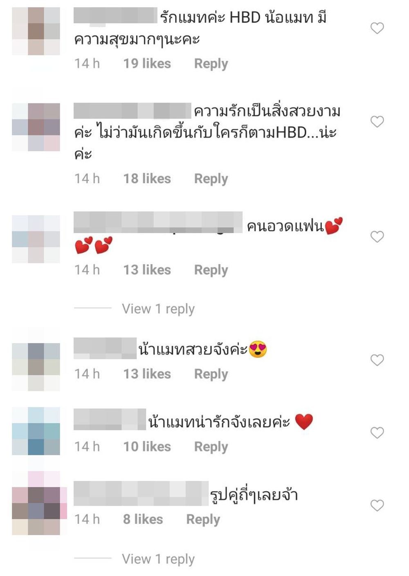View who liked the 8 likes comment
Viewport: 409px width, 576px height.
[143, 520]
